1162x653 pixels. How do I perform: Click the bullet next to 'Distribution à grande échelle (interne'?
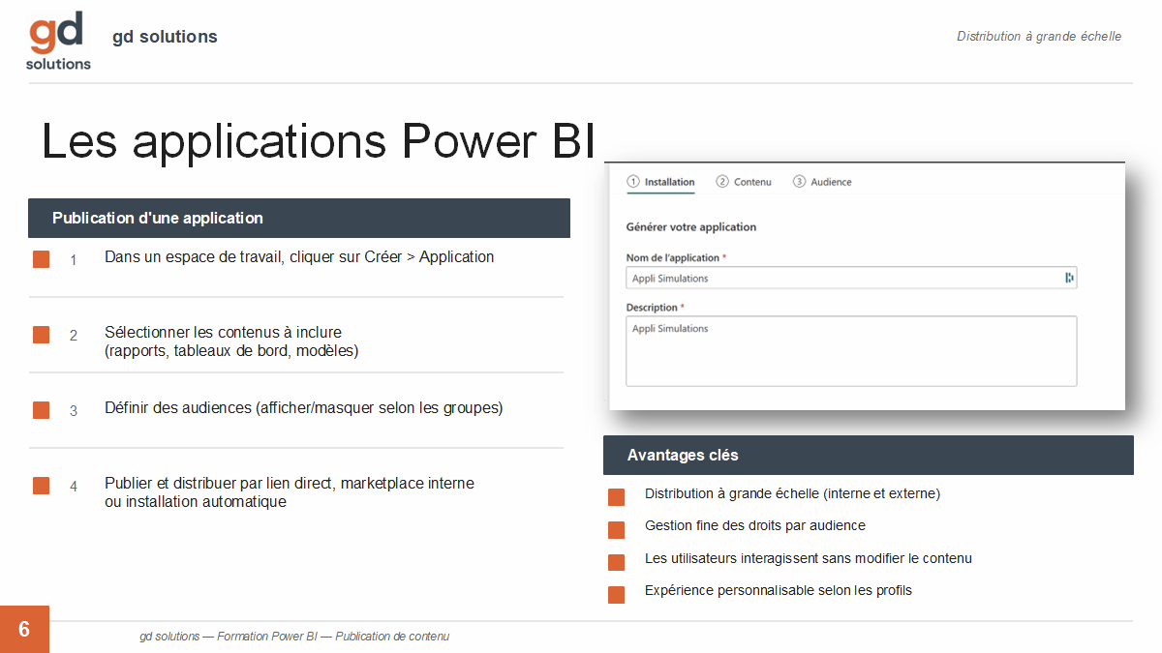click(x=616, y=498)
